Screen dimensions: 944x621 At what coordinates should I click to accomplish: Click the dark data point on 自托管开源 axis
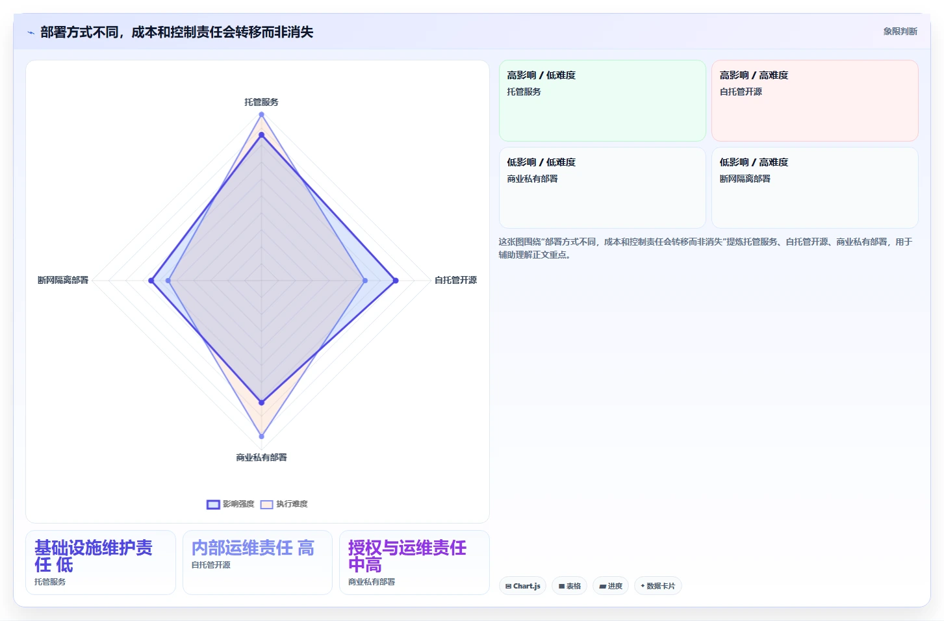pos(395,281)
